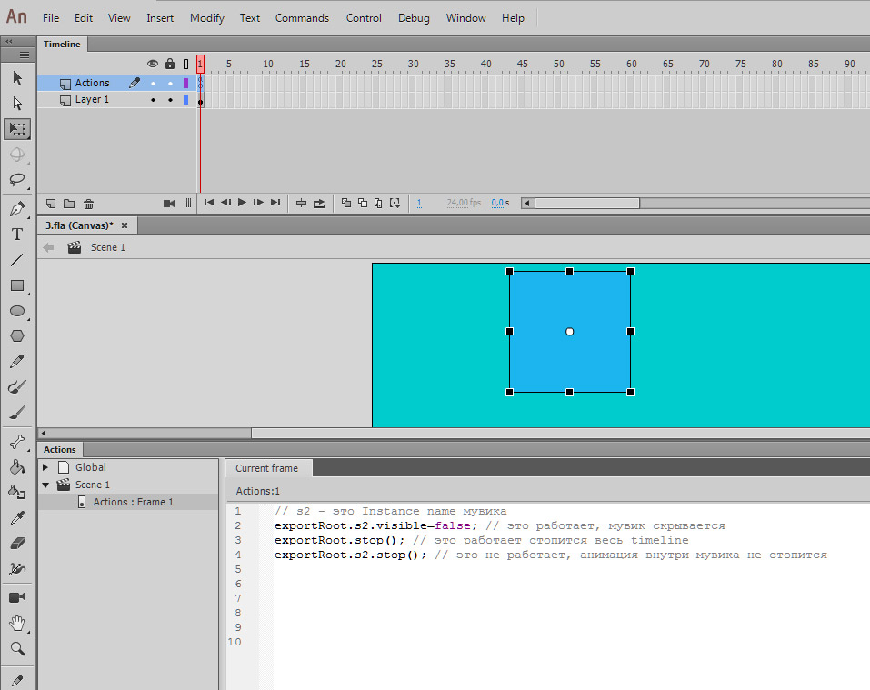Select the PolyStar tool
The image size is (870, 690).
17,336
